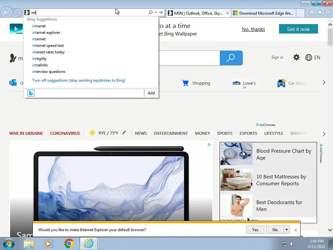The image size is (333, 250).
Task: Open dropdown arrow next to No button
Action: [x=287, y=229]
